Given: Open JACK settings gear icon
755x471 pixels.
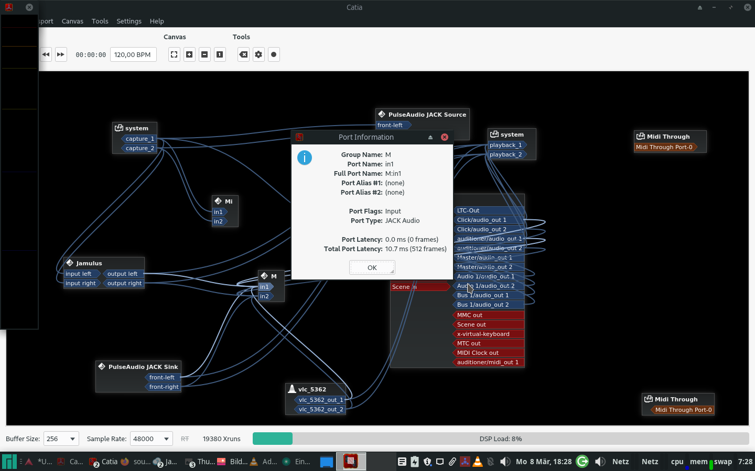Looking at the screenshot, I should click(258, 54).
